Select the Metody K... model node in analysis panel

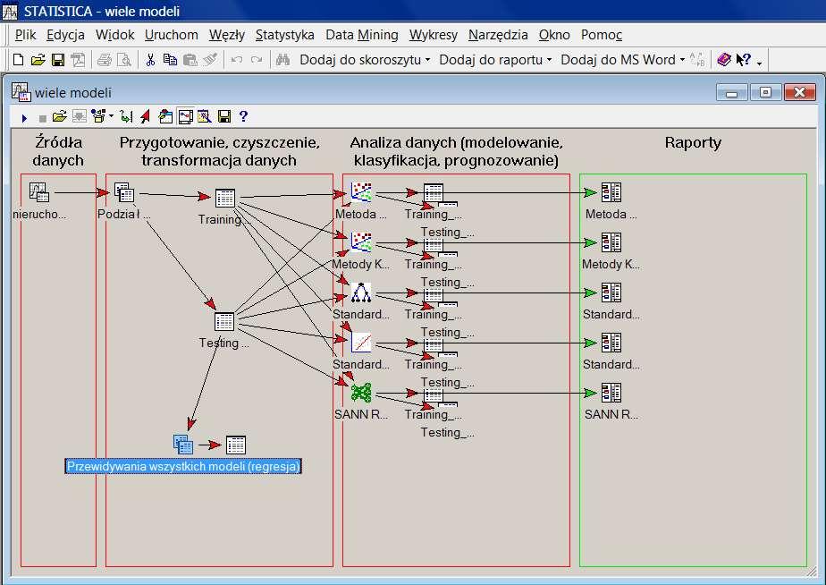coord(361,242)
